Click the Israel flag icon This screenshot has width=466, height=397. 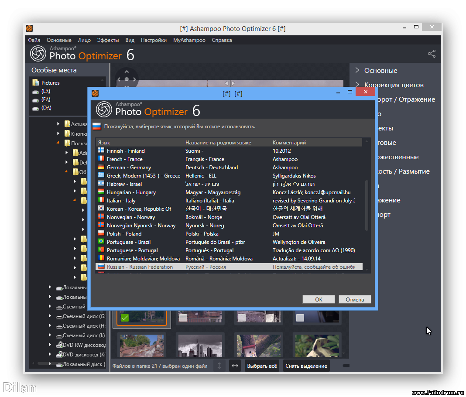coord(101,184)
